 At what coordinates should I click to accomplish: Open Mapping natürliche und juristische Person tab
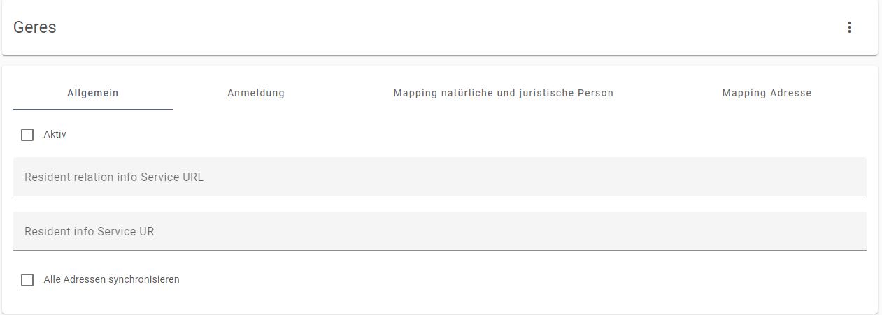click(x=504, y=93)
